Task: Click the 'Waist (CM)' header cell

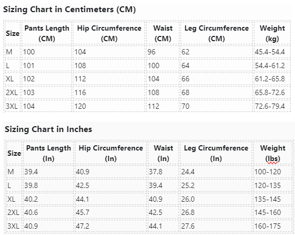Action: (x=163, y=33)
